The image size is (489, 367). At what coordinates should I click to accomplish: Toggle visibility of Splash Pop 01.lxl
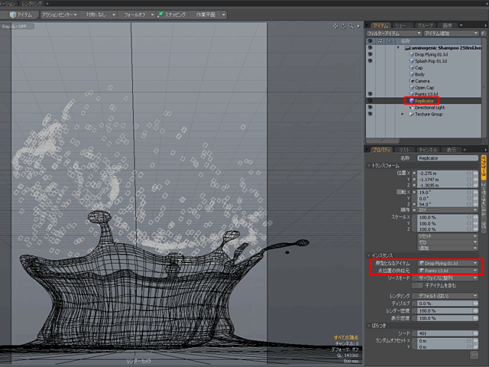(x=370, y=61)
